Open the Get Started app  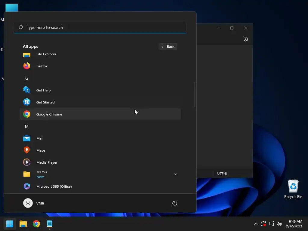pyautogui.click(x=100, y=102)
